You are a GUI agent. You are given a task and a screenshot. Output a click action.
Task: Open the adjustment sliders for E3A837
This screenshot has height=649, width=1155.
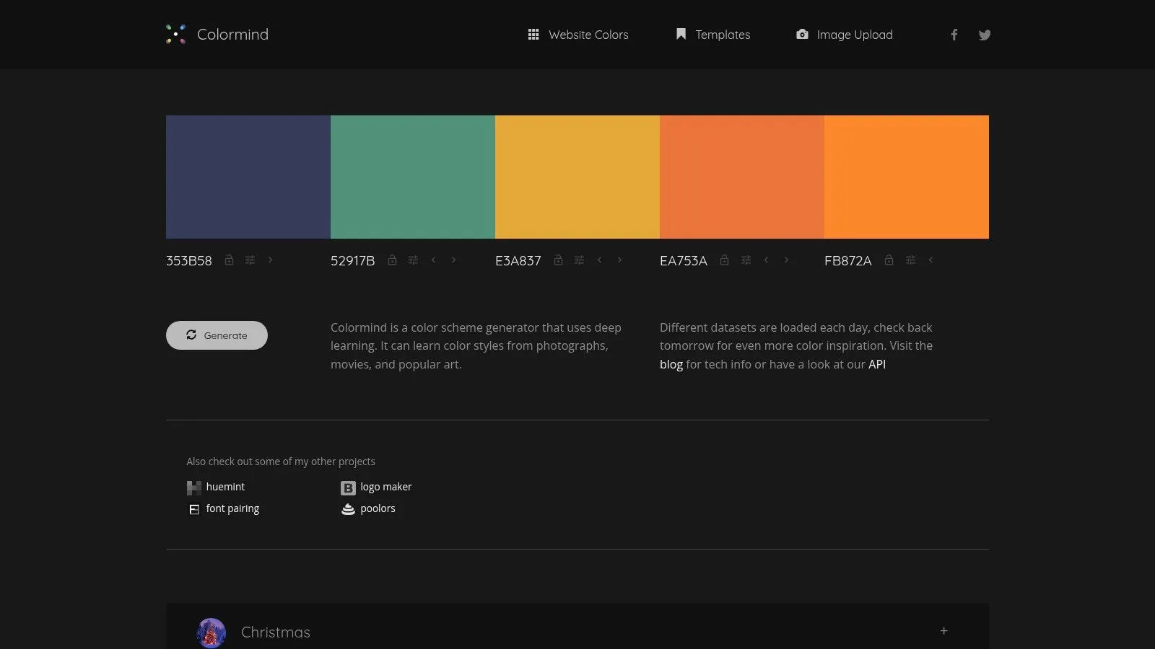pos(579,260)
